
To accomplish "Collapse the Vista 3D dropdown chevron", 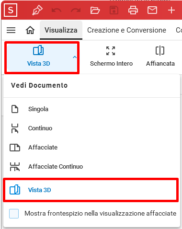I will tap(75, 57).
